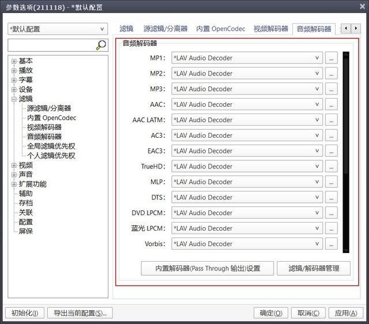
Task: Expand the 字幕 tree node
Action: coord(14,80)
